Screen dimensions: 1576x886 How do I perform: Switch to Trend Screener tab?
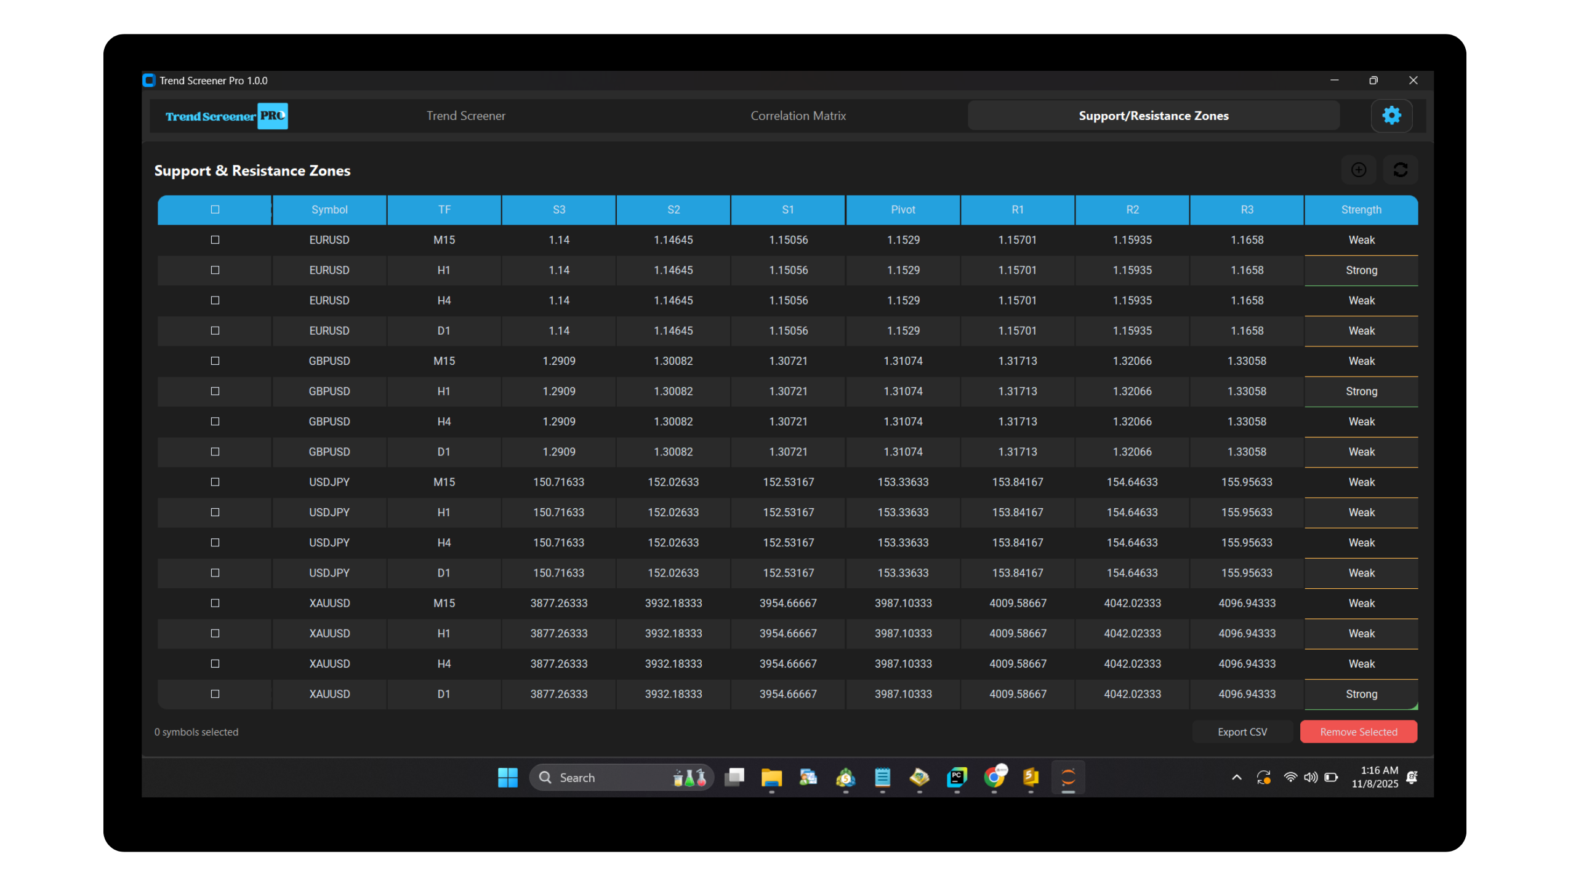coord(465,116)
